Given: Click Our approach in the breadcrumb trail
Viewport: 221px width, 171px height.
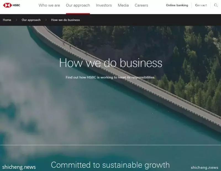Looking at the screenshot, I should click(31, 20).
